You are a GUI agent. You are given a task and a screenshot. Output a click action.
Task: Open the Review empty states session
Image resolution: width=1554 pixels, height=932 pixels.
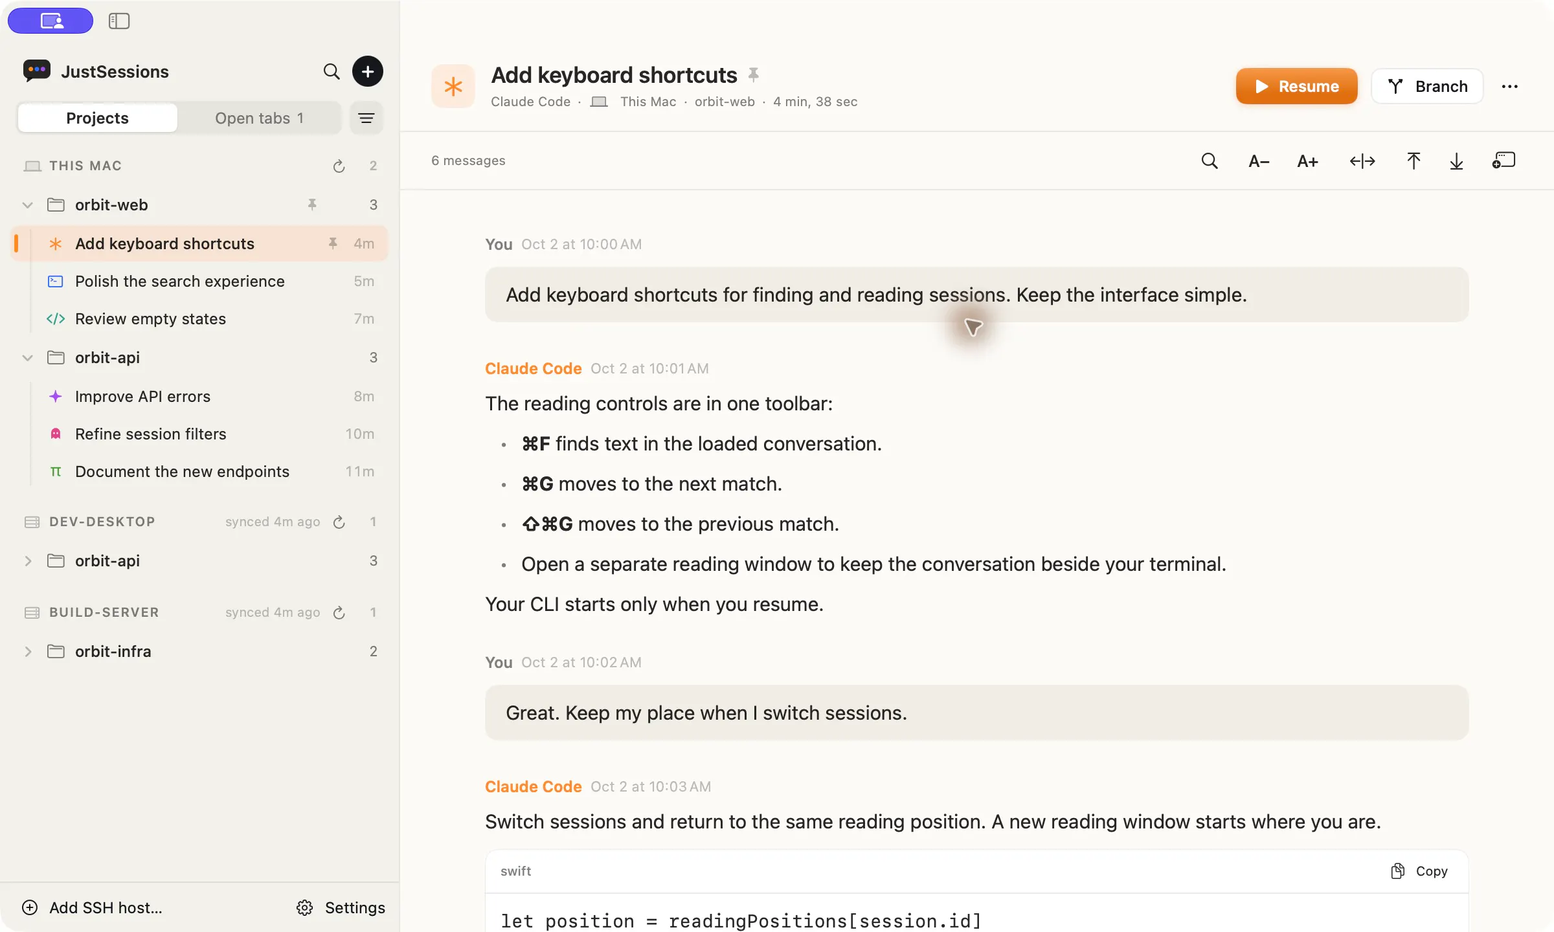(x=199, y=318)
